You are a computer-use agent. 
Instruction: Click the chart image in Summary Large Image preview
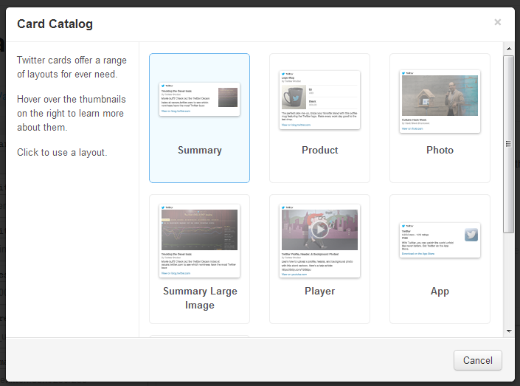pyautogui.click(x=199, y=230)
